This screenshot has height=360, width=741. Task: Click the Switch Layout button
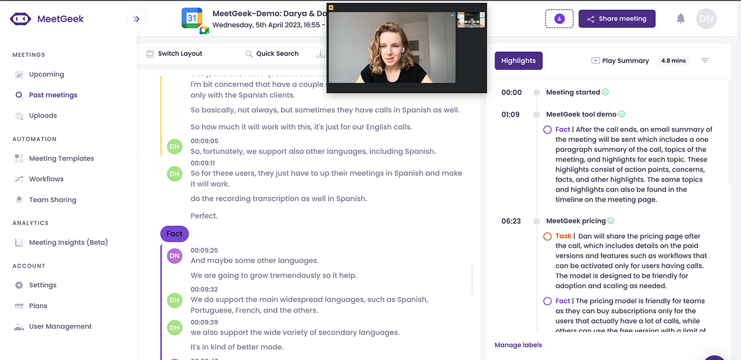(174, 54)
